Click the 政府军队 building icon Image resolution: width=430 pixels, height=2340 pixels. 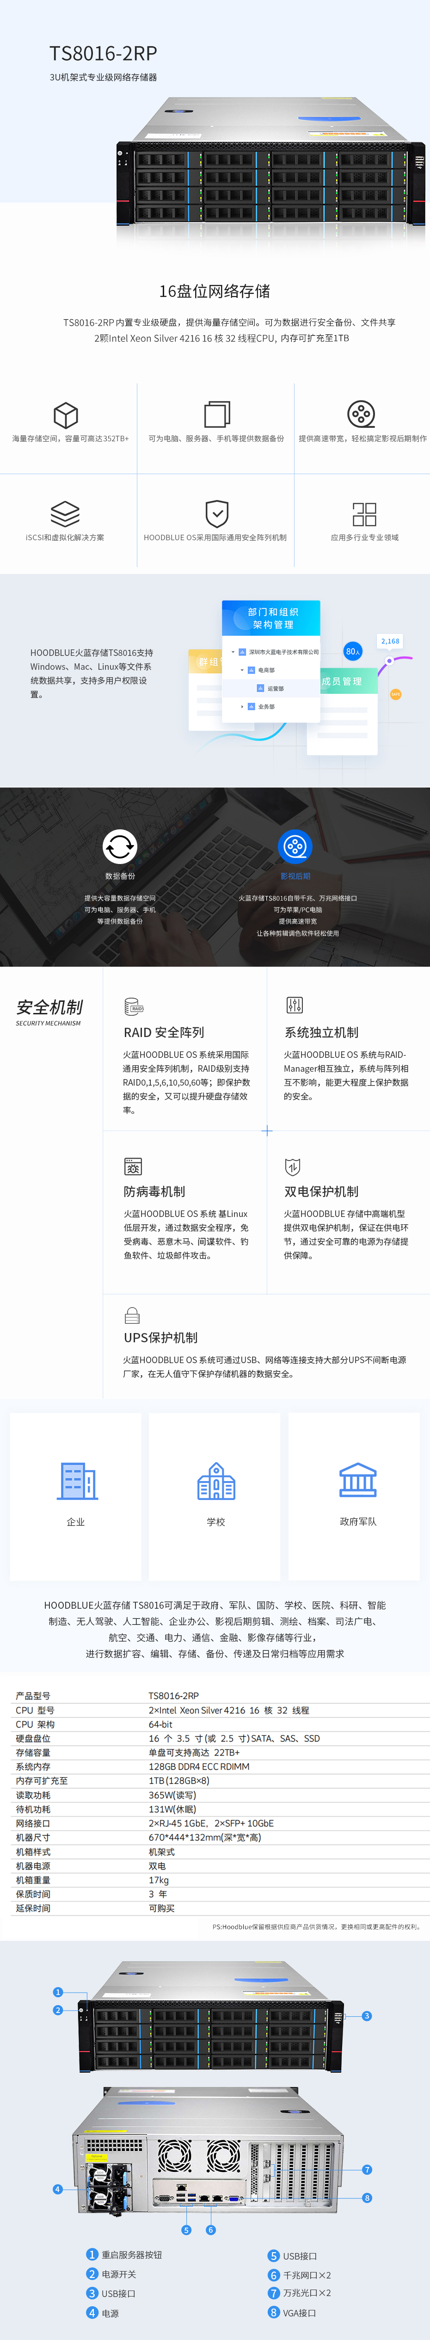[x=357, y=1481]
